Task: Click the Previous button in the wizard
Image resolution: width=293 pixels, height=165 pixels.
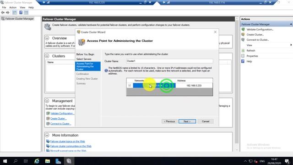Action: click(x=169, y=121)
